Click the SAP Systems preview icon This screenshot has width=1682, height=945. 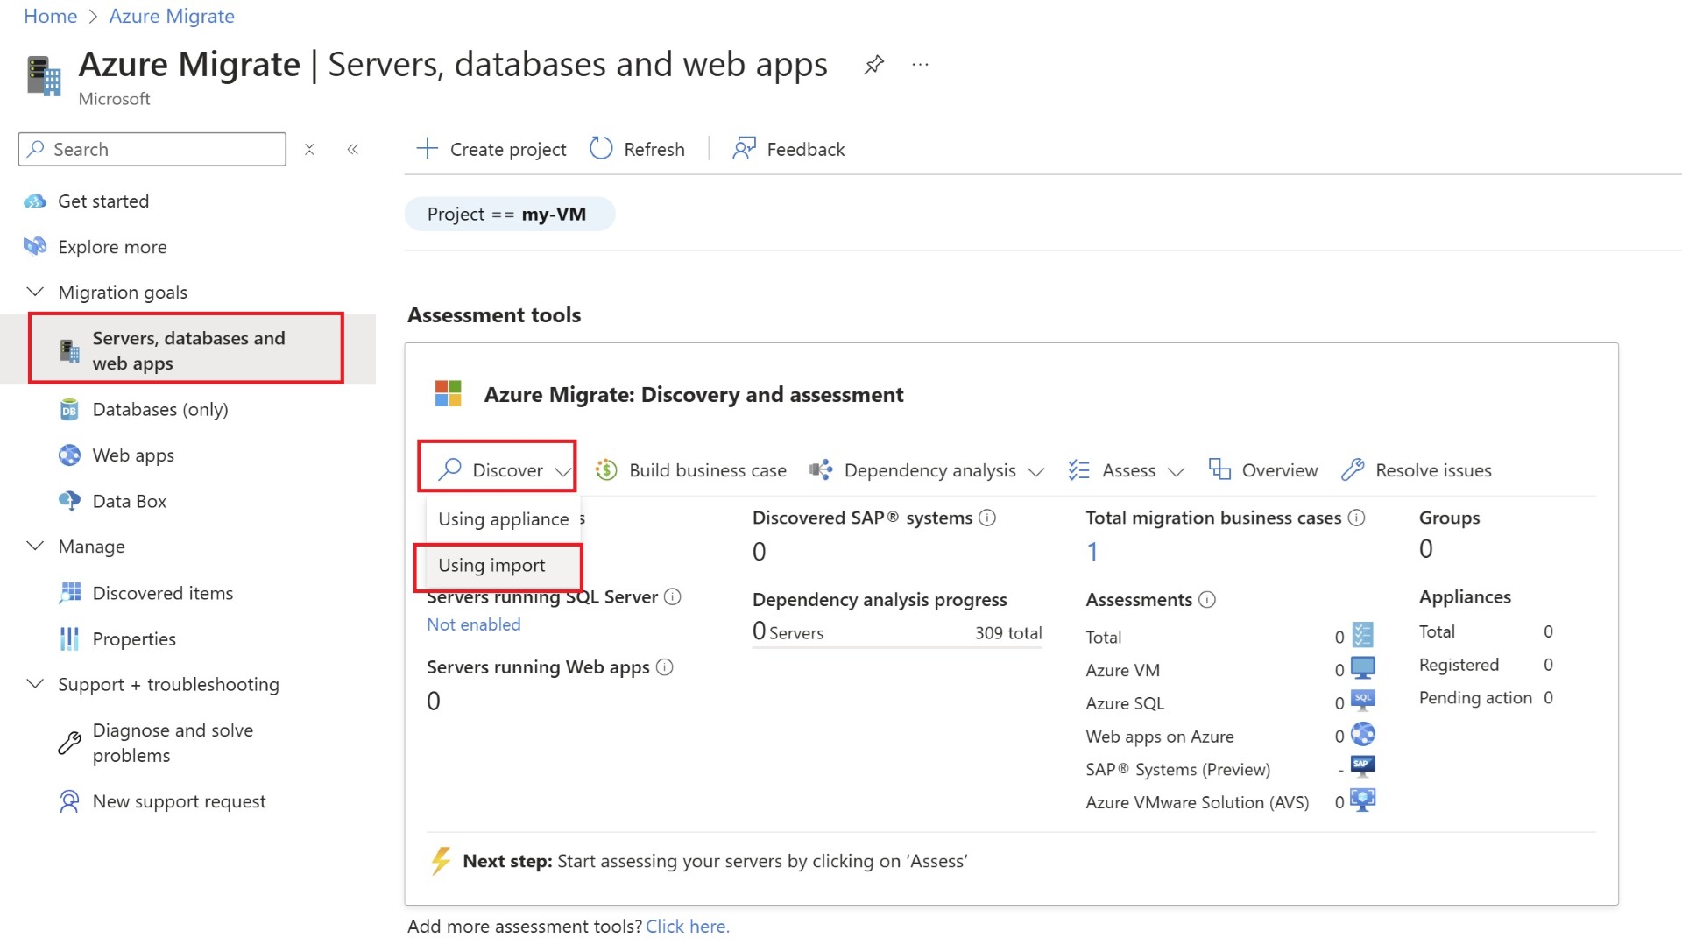(1363, 766)
